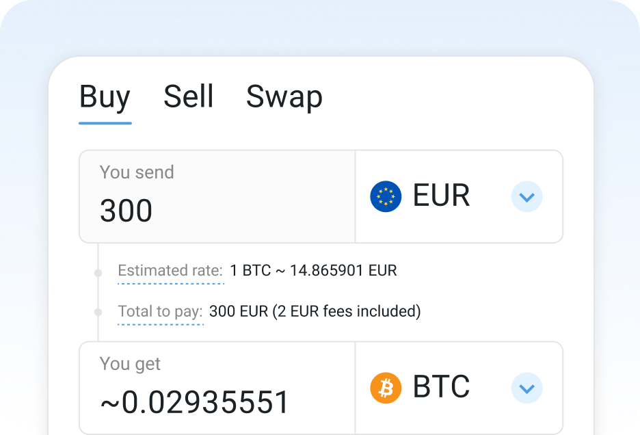The image size is (640, 435).
Task: Click the 'You get' field label
Action: (x=130, y=364)
